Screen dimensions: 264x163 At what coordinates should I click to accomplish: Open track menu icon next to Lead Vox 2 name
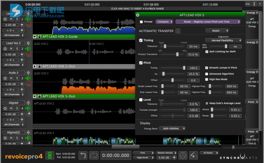(x=28, y=43)
